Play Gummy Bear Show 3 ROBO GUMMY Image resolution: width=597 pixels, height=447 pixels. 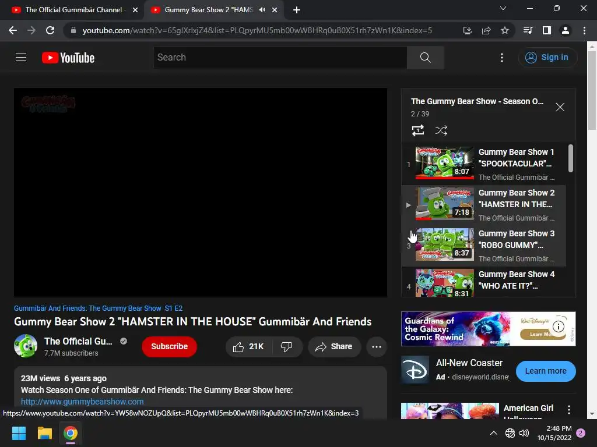[x=483, y=246]
